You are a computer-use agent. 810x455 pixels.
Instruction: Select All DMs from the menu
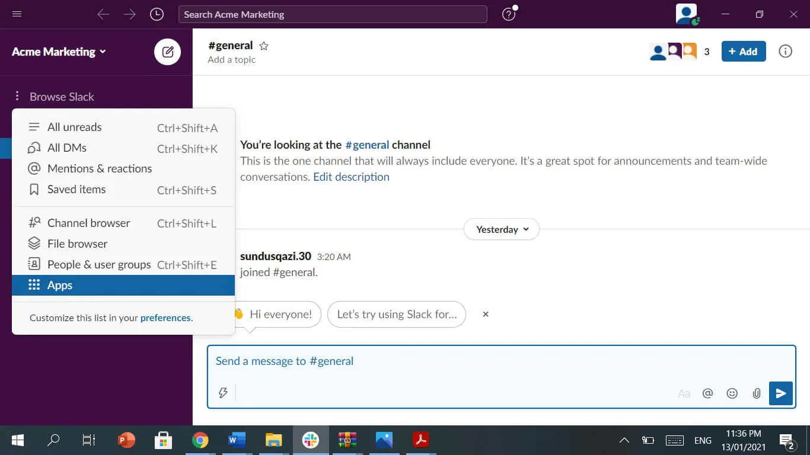point(123,148)
